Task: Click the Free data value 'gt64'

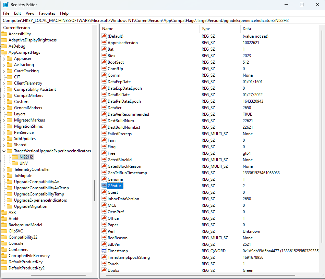Action: point(246,153)
